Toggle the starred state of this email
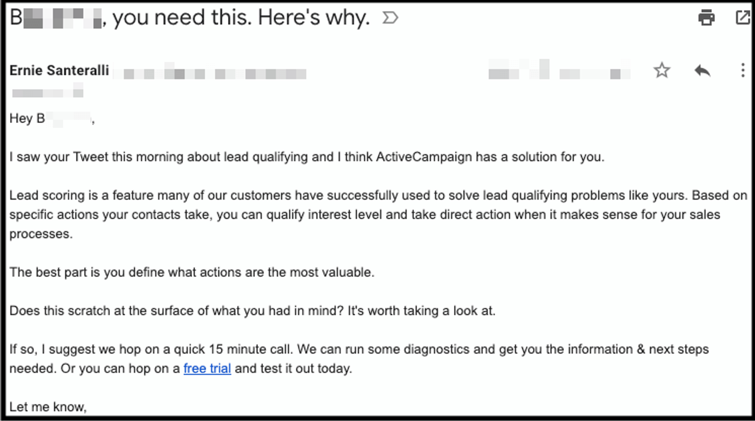 pyautogui.click(x=662, y=71)
